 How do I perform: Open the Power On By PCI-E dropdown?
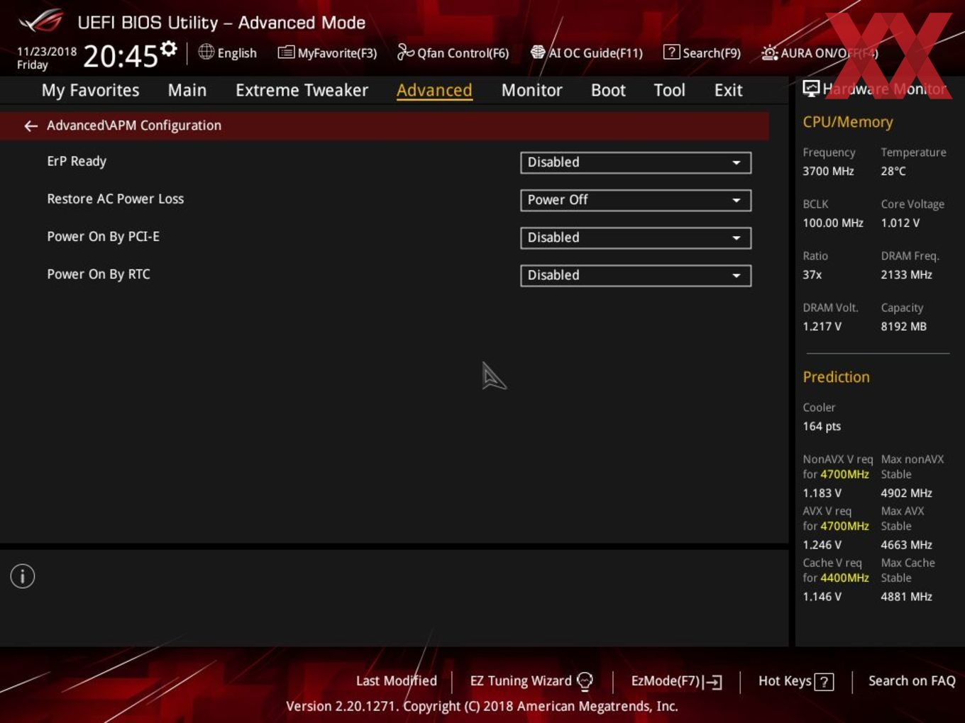pyautogui.click(x=636, y=237)
